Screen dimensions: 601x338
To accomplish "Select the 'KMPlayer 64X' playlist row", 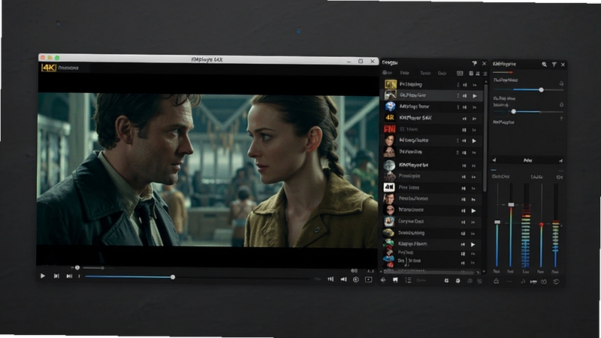I will pos(432,118).
